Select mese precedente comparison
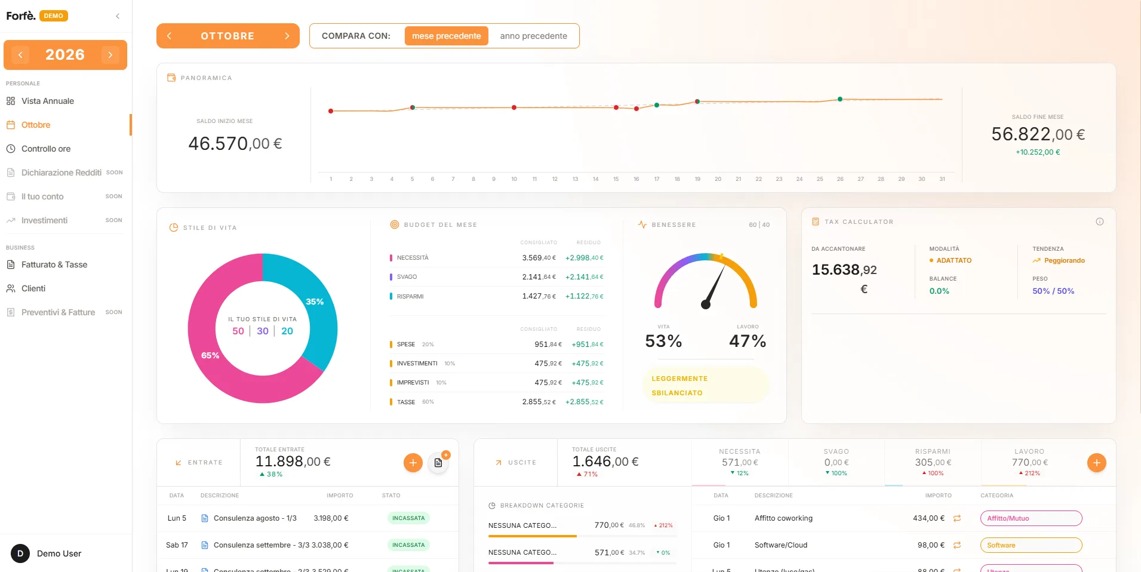The height and width of the screenshot is (572, 1141). 446,36
